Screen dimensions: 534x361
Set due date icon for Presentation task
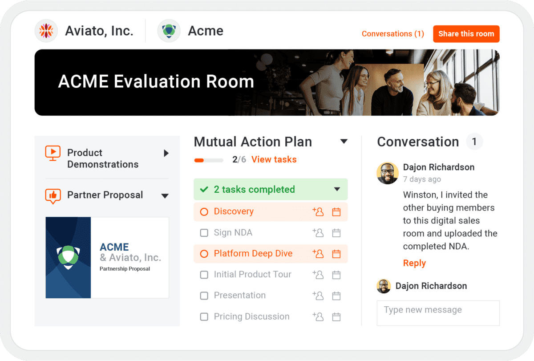336,296
